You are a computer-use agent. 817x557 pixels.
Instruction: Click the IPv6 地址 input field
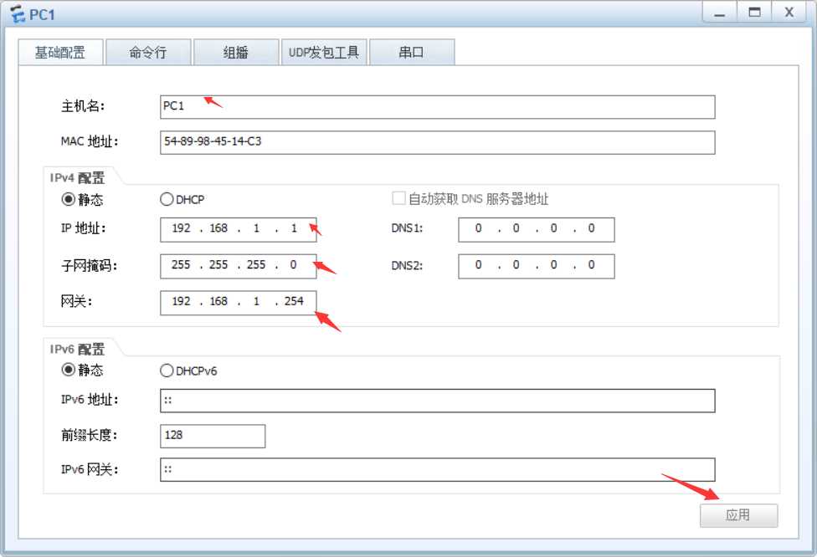point(438,401)
